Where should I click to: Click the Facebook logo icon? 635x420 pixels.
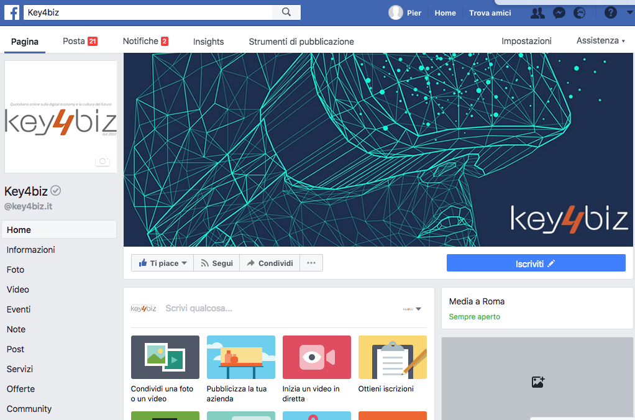[12, 12]
